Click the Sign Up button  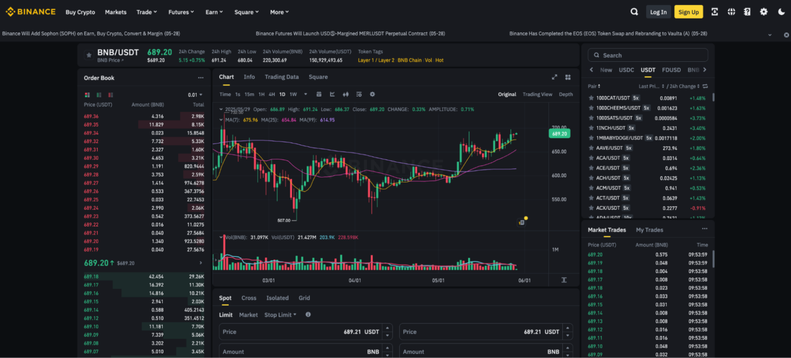click(x=689, y=11)
